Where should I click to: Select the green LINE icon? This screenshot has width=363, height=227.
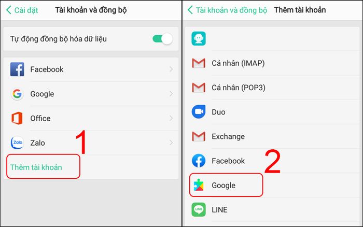coord(199,210)
